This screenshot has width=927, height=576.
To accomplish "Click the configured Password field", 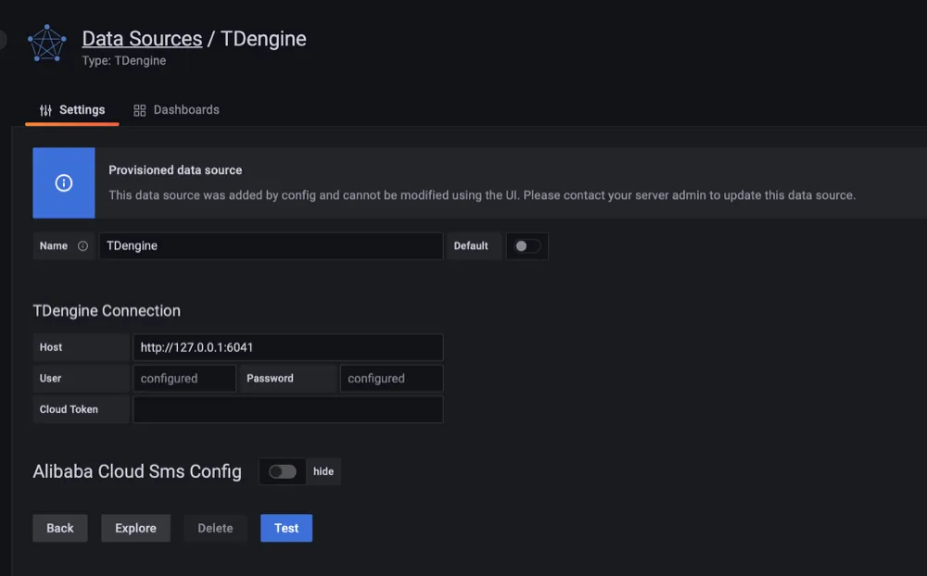I will tap(390, 378).
